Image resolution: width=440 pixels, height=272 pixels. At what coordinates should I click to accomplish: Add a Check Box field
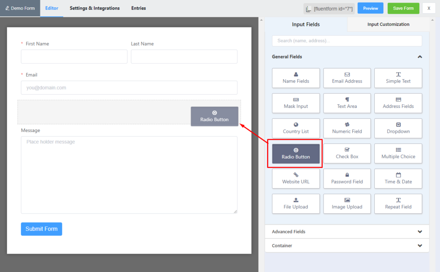[347, 153]
